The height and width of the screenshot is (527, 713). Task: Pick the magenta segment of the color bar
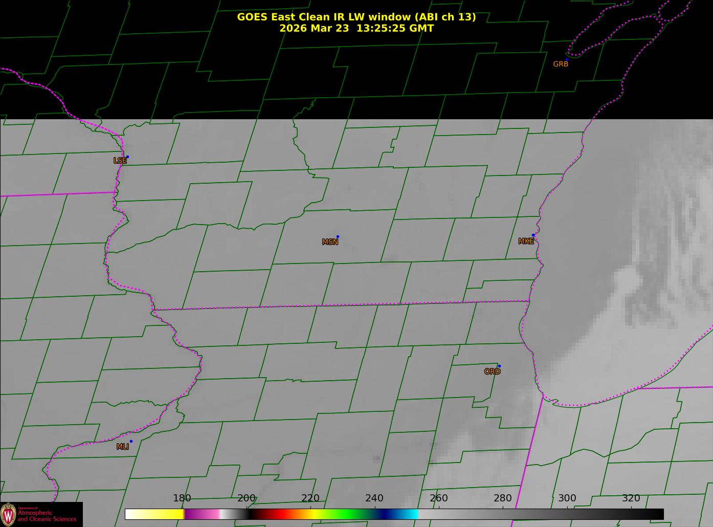tap(202, 514)
